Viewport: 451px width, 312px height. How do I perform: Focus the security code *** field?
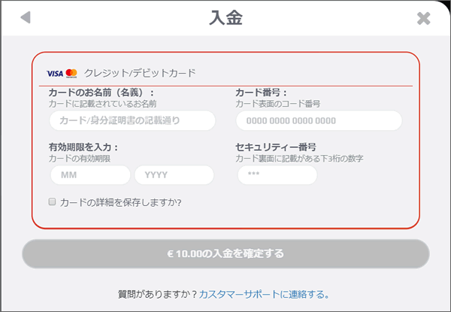(x=277, y=175)
